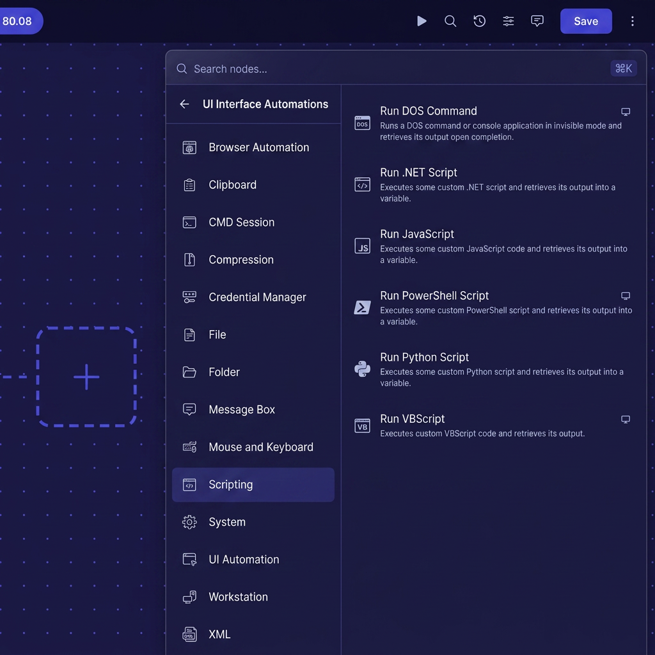Click the Mouse and Keyboard icon
Screen dimensions: 655x655
pos(189,447)
